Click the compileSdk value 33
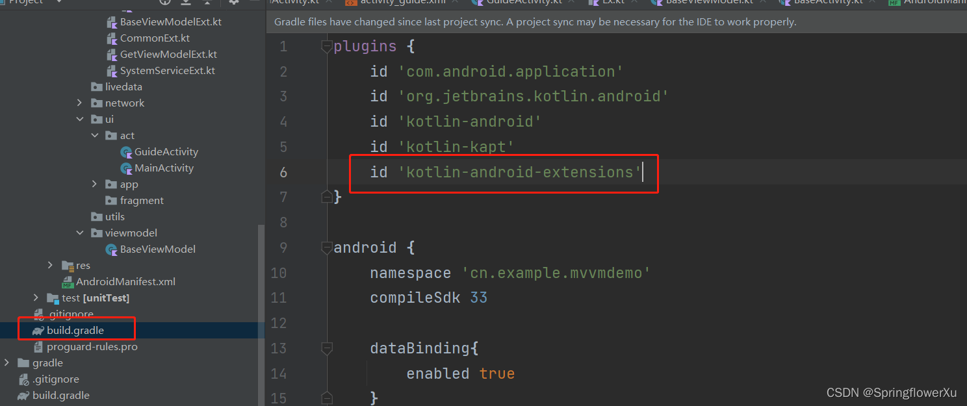The width and height of the screenshot is (967, 406). click(x=479, y=298)
